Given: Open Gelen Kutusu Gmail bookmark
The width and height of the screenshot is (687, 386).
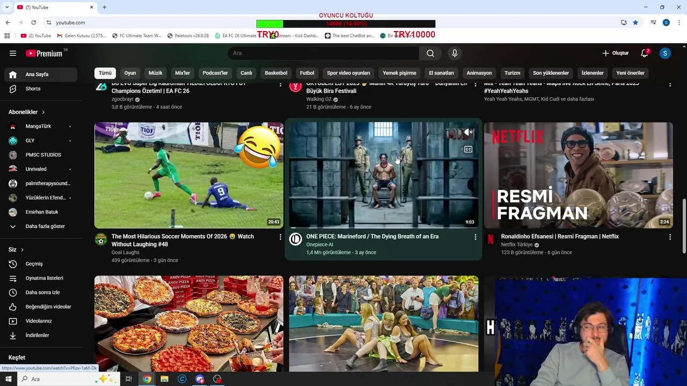Looking at the screenshot, I should 82,36.
